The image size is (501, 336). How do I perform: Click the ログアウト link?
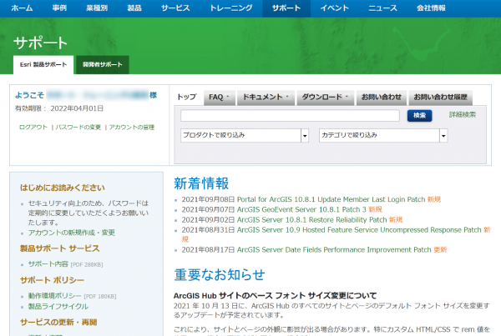(33, 128)
